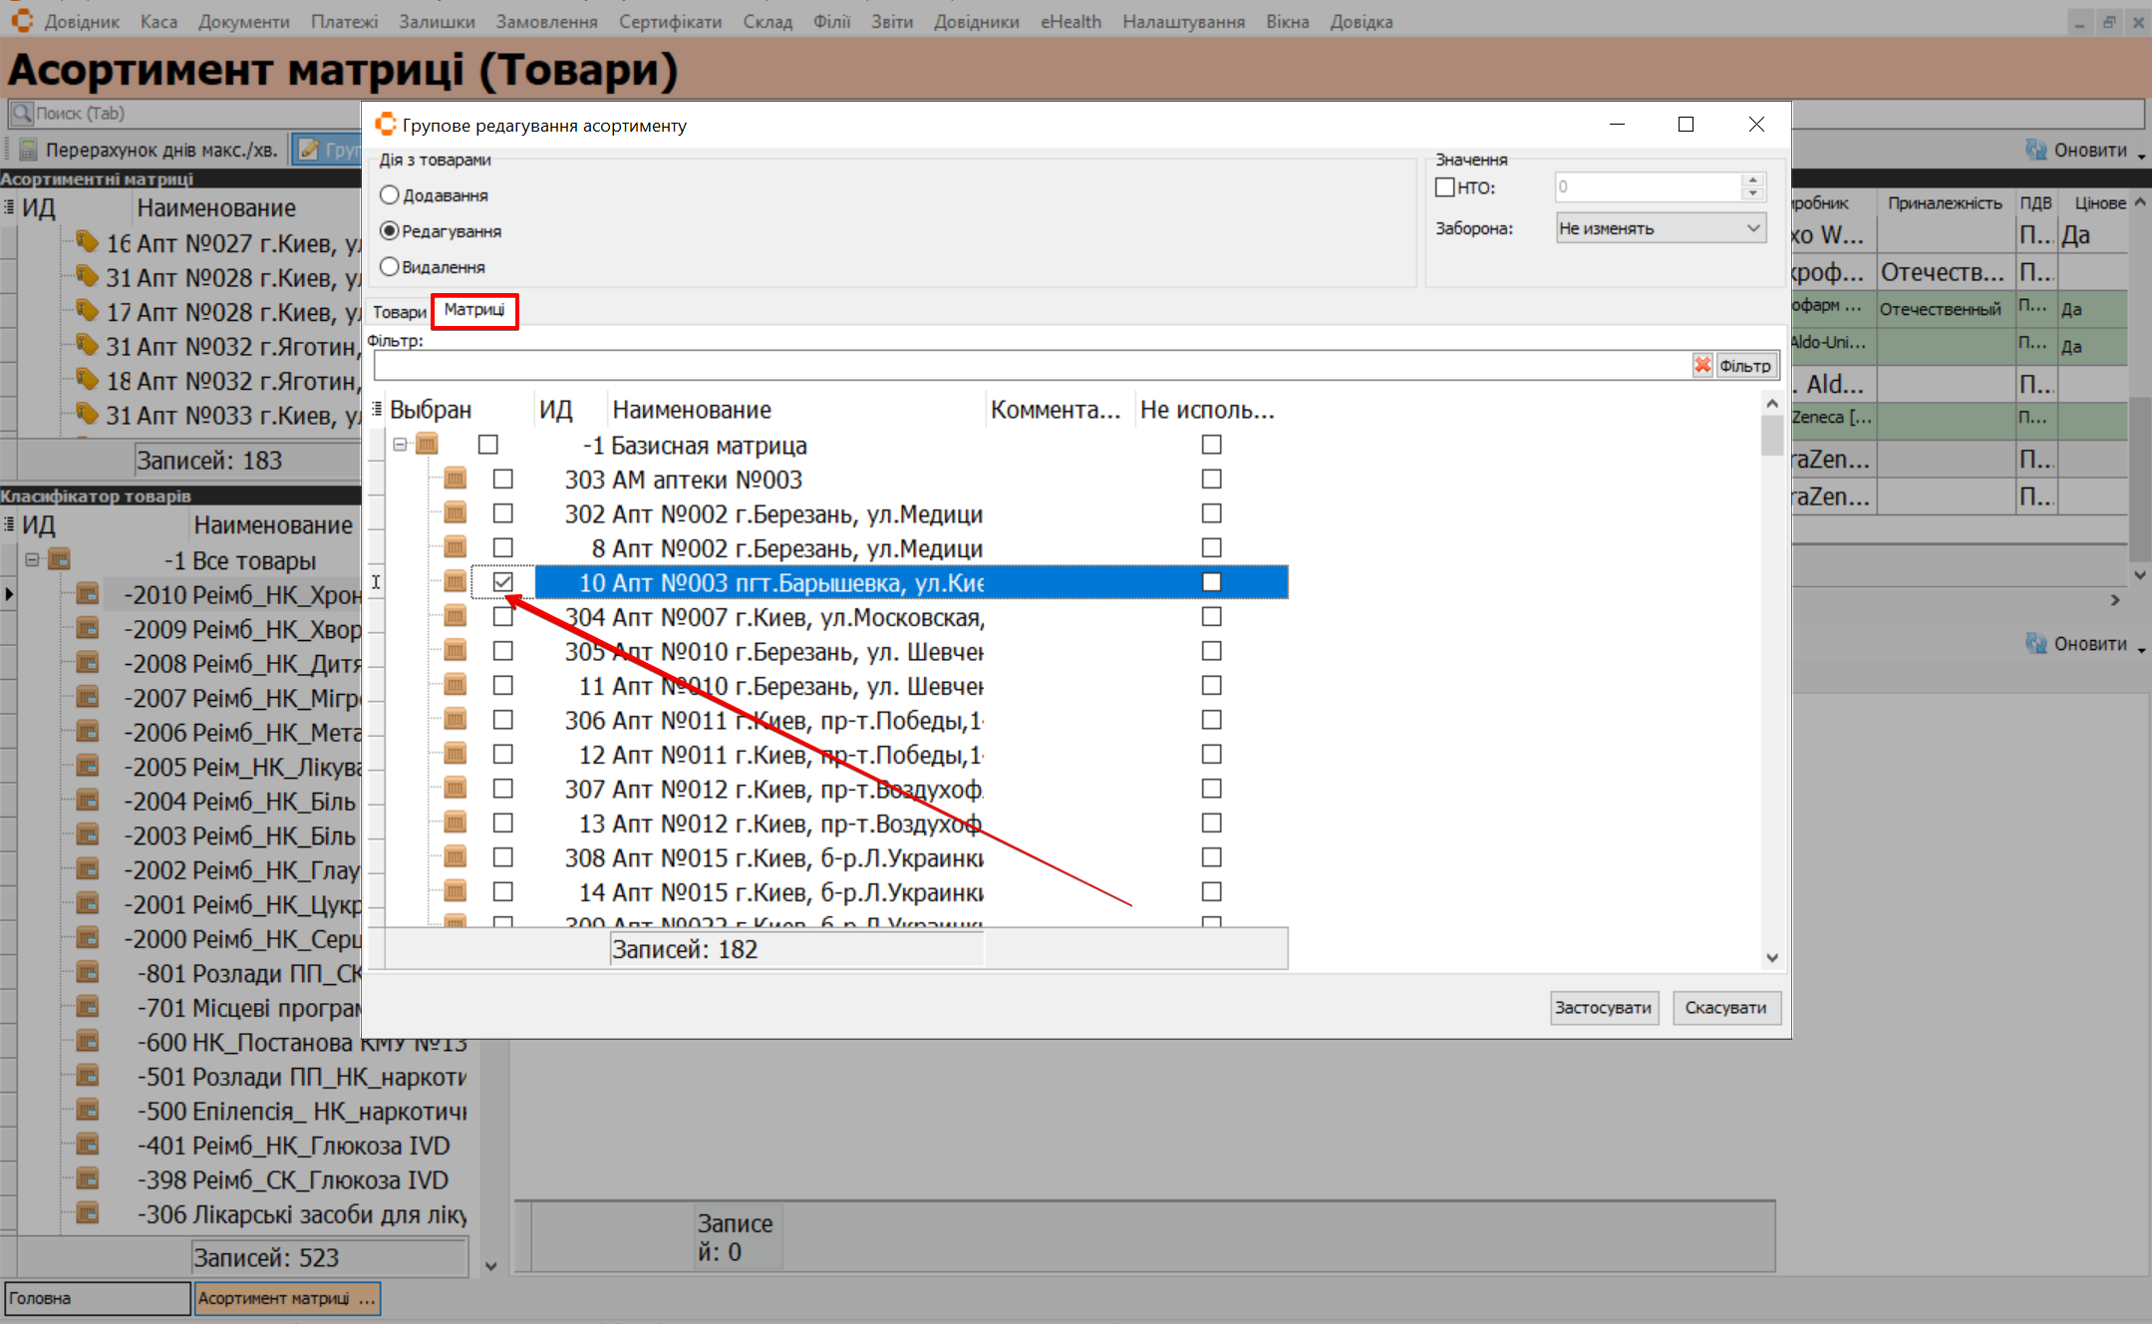
Task: Click the Скасувати button
Action: (x=1725, y=1008)
